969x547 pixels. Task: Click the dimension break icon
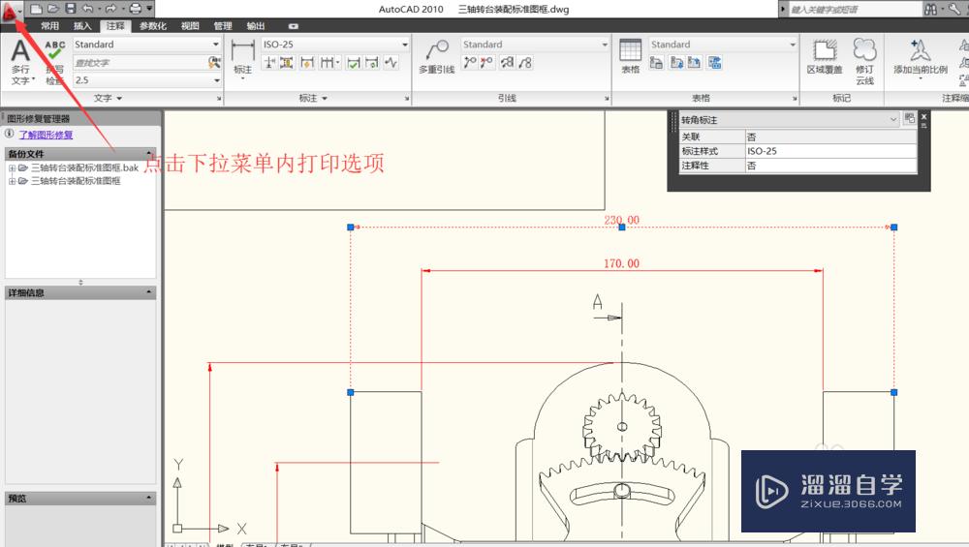[269, 62]
